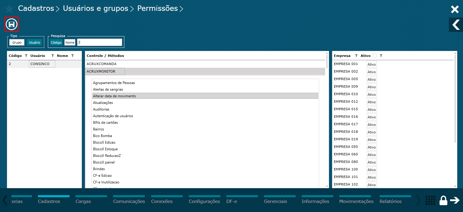This screenshot has height=212, width=463.
Task: Click the Pesquisa search input field
Action: point(99,42)
